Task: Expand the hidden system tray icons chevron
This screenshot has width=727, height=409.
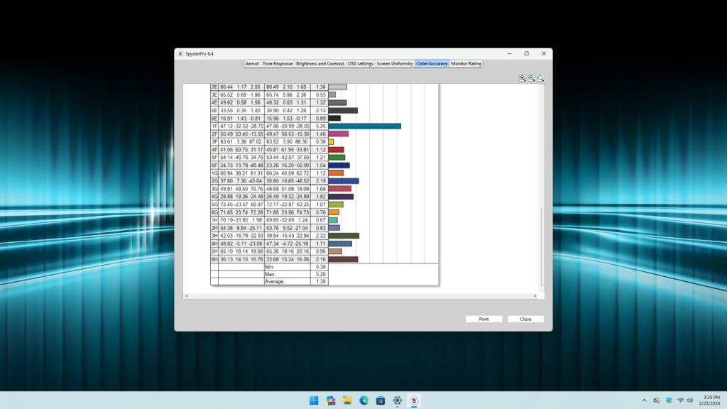Action: tap(644, 400)
